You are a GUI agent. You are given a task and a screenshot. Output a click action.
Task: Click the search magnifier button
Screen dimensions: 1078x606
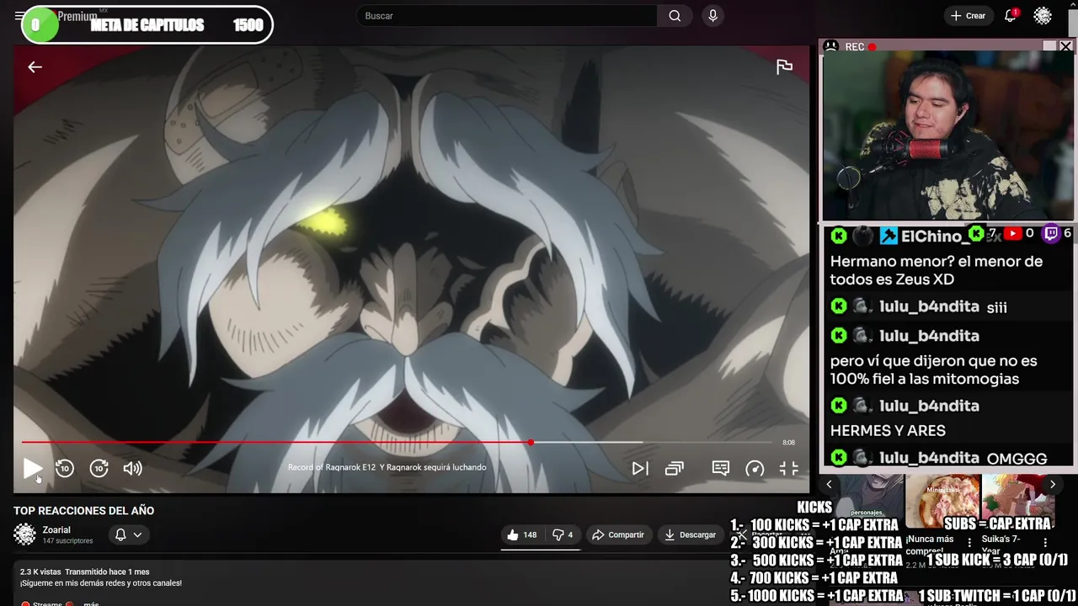click(x=675, y=16)
